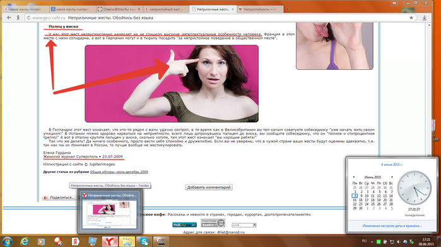This screenshot has height=247, width=441.
Task: Click the volume speaker tray icon
Action: [398, 242]
